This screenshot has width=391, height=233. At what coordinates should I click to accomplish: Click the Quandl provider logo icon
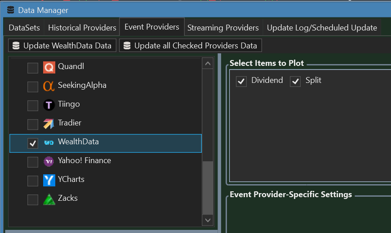pos(49,67)
